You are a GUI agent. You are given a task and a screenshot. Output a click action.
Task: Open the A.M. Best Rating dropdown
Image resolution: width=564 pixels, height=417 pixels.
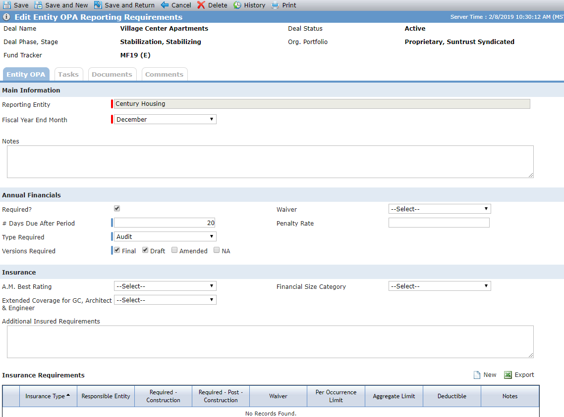click(165, 286)
